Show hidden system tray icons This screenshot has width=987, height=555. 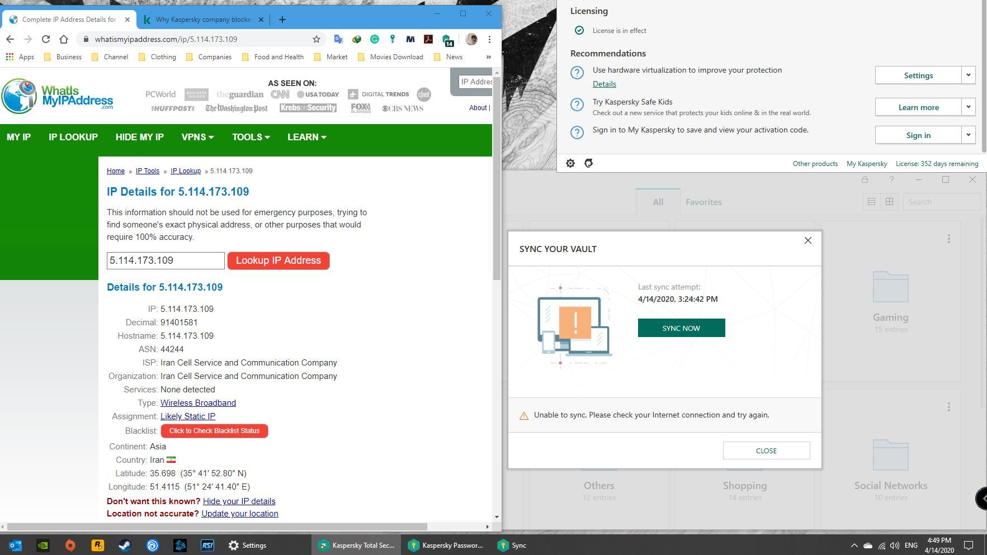tap(854, 545)
